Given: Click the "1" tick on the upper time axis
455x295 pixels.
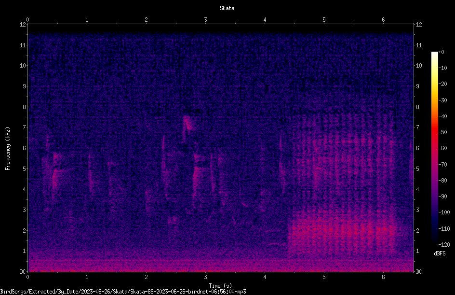Looking at the screenshot, I should 87,20.
